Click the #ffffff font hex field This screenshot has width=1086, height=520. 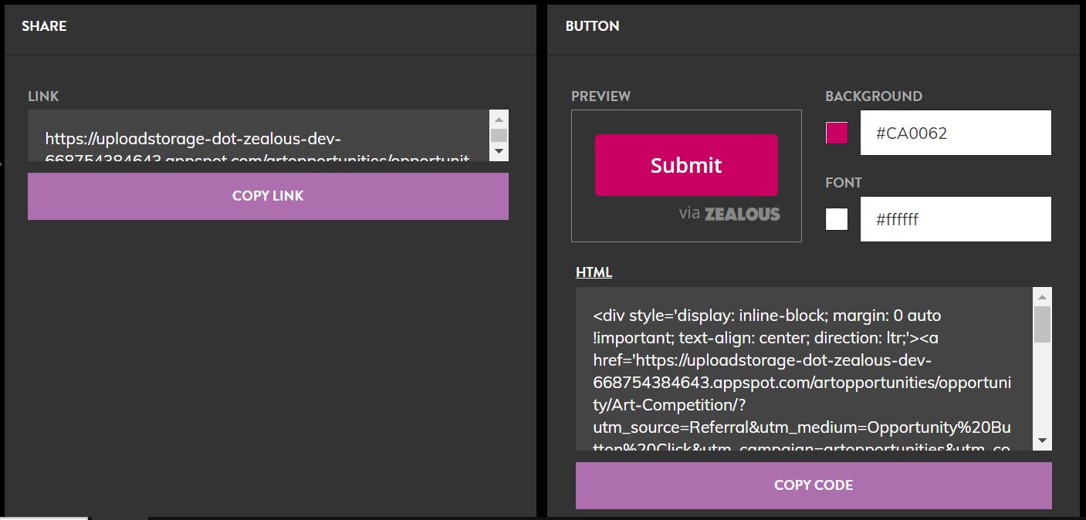[x=956, y=218]
